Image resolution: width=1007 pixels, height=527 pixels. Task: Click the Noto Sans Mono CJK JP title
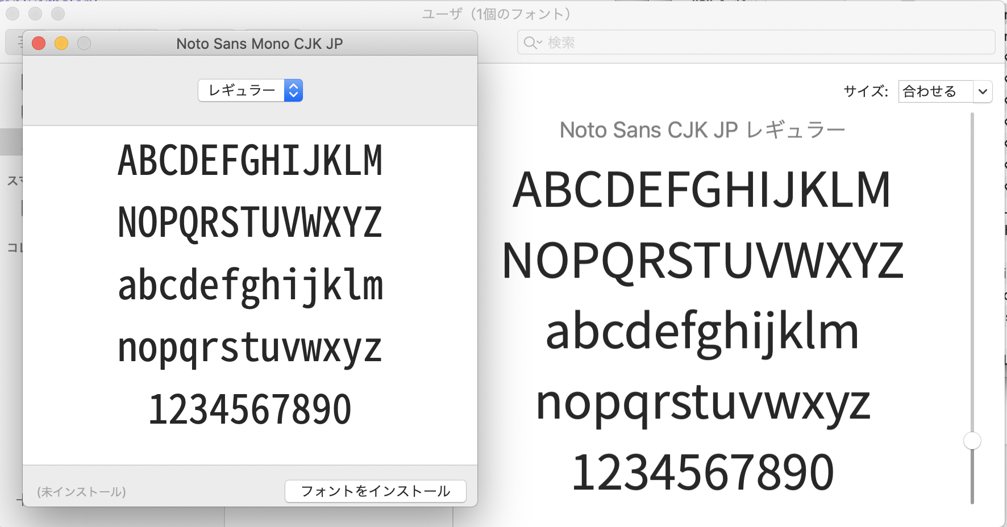tap(260, 44)
